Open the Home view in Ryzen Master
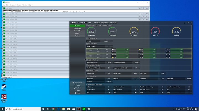The image size is (199, 111). click(77, 26)
